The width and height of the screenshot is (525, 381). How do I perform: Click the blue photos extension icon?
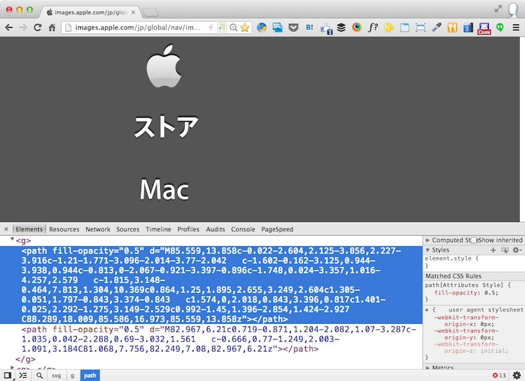pyautogui.click(x=278, y=28)
